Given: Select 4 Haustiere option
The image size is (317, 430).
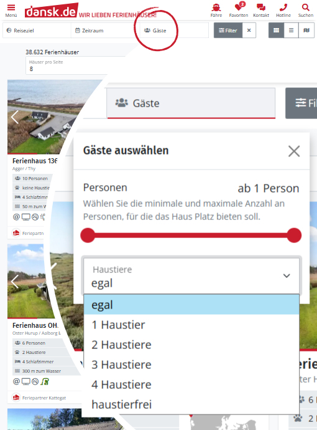Looking at the screenshot, I should point(191,385).
